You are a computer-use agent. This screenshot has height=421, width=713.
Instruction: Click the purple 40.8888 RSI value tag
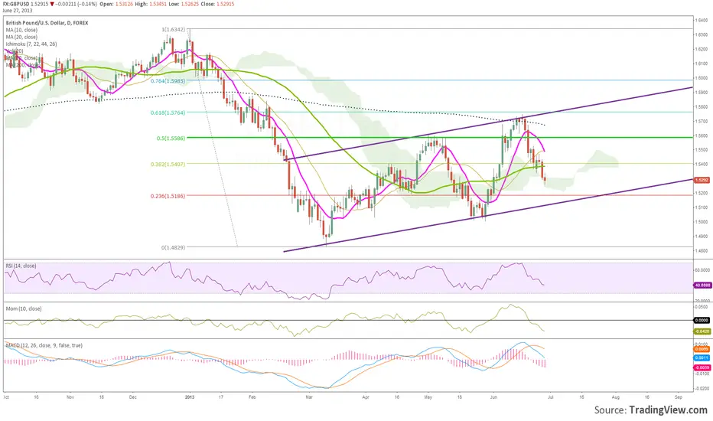[702, 285]
